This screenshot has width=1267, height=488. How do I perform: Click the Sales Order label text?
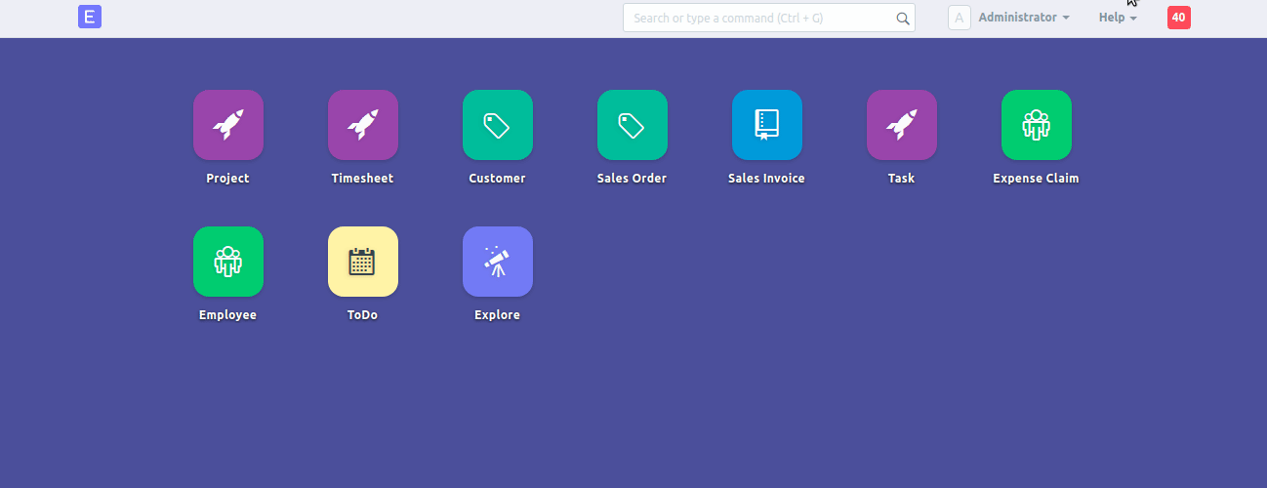pyautogui.click(x=632, y=179)
